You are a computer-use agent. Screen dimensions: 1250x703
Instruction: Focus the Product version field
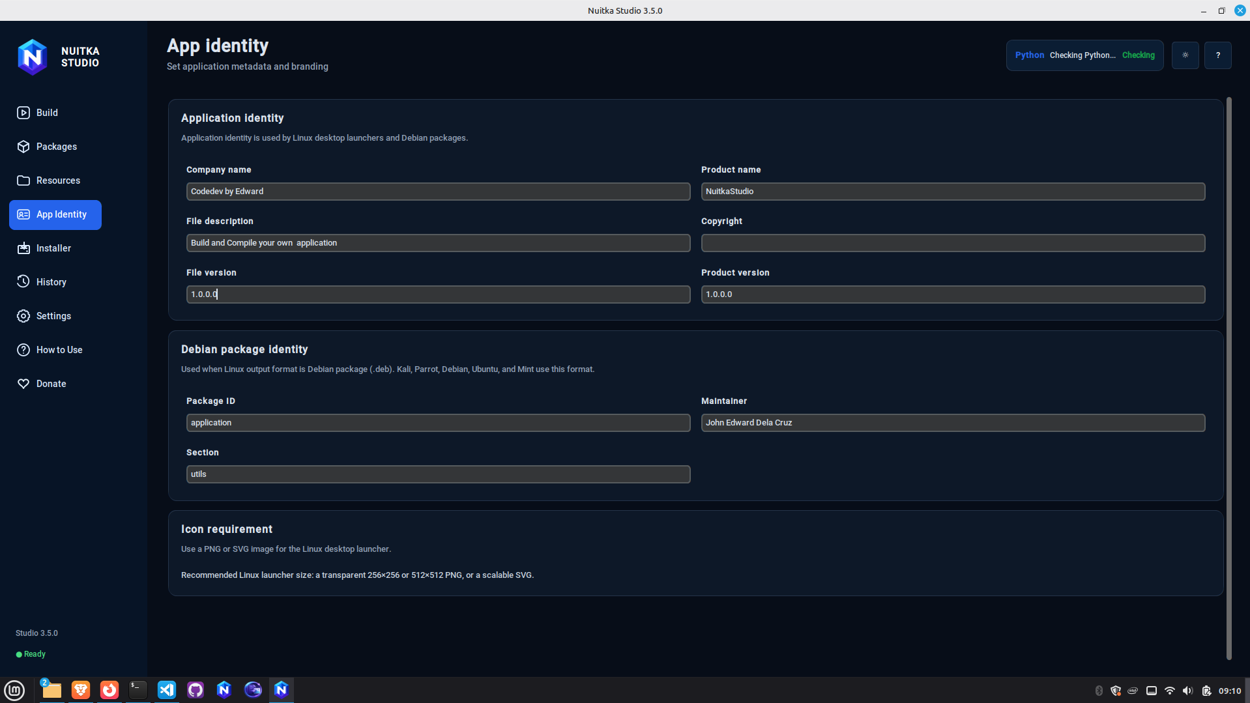[953, 294]
